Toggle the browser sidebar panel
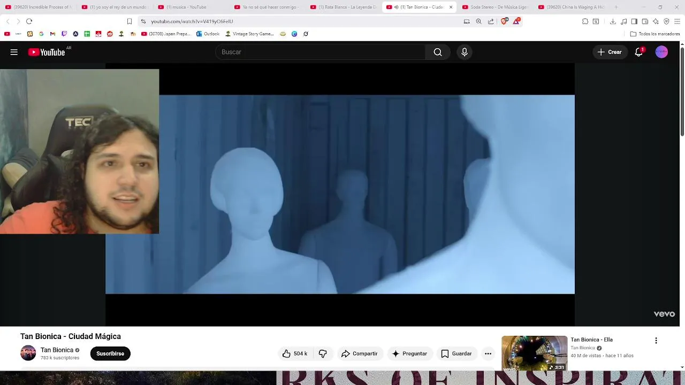Viewport: 685px width, 385px height. click(x=634, y=21)
